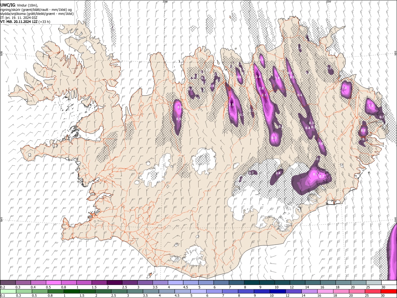Click the pale grey upper swatch between 25 and 30

tap(374, 282)
